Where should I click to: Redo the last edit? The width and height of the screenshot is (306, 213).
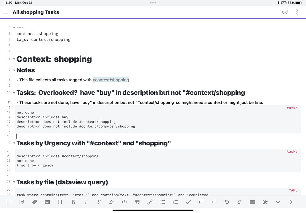239,202
